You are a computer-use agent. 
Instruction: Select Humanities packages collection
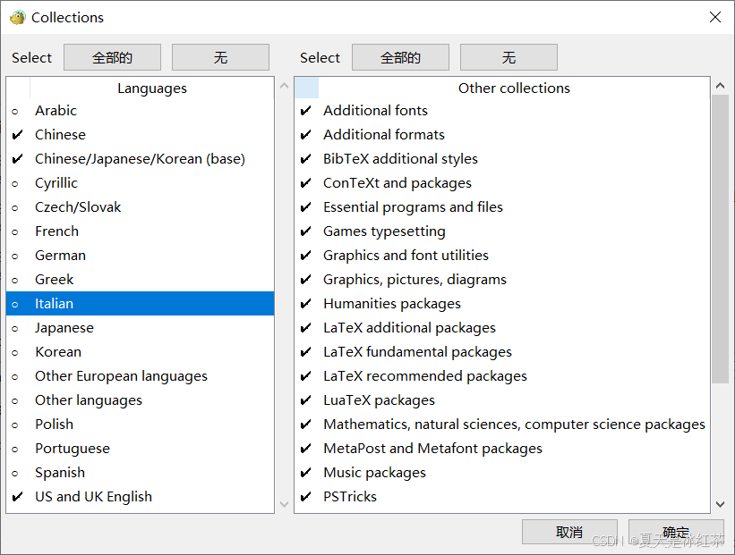502,304
